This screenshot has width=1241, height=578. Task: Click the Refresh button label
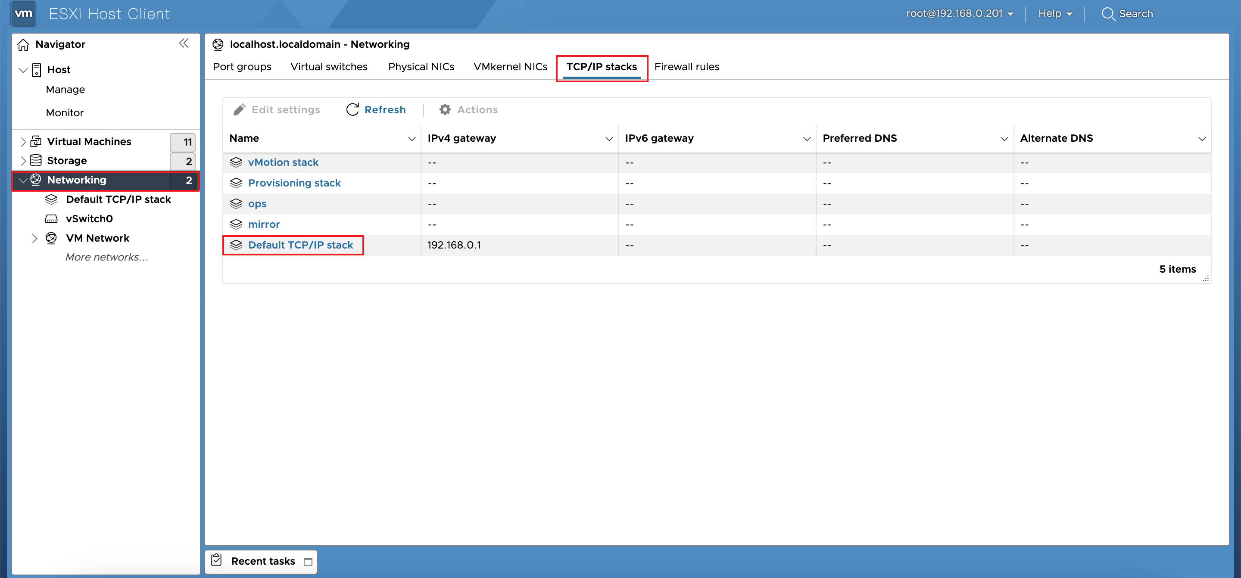385,110
